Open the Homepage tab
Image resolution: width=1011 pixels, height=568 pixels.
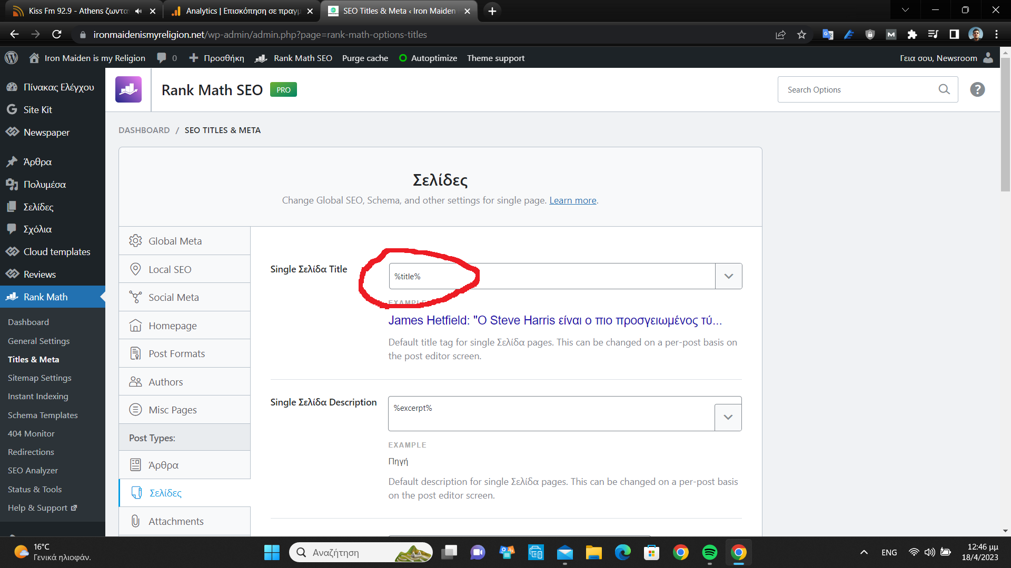point(184,326)
